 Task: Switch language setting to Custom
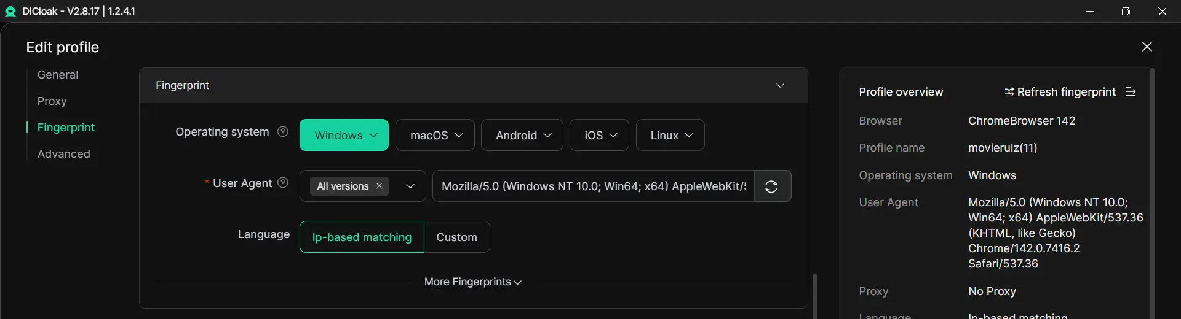[456, 237]
